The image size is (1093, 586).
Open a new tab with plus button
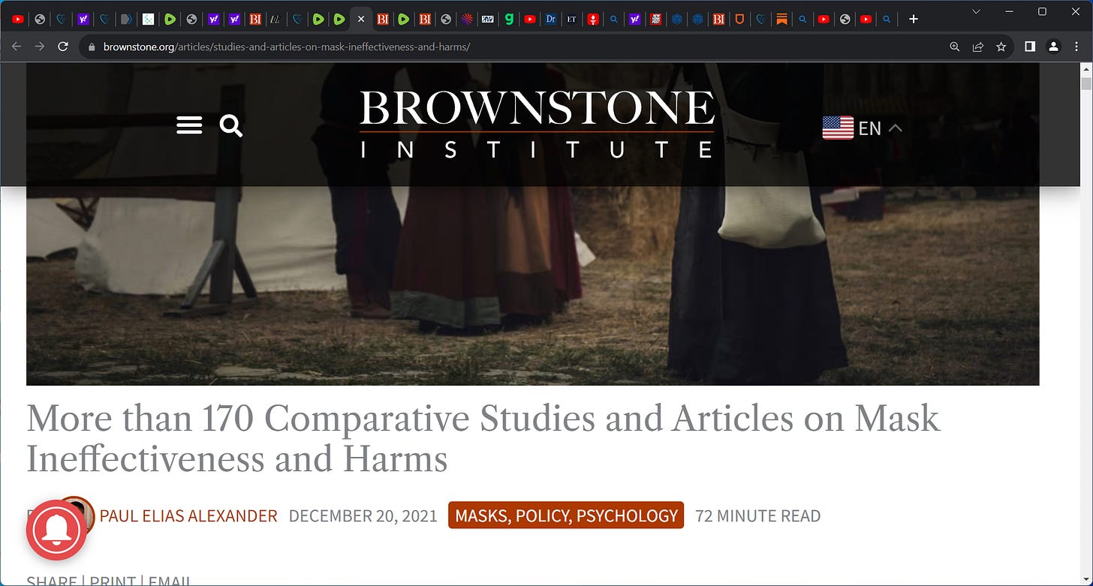pos(914,19)
